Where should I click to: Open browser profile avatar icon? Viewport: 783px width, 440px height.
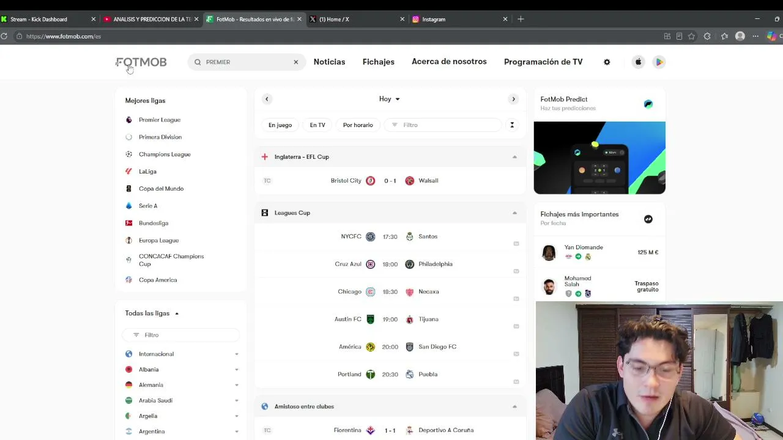point(740,36)
